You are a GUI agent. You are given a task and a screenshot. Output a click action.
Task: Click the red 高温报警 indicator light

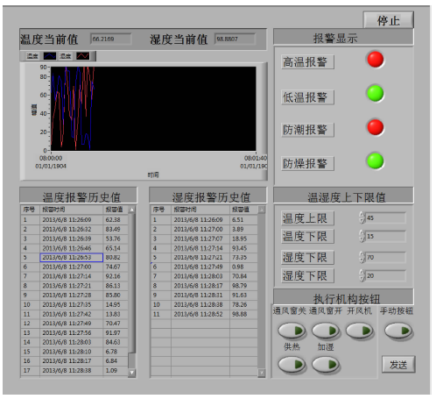tap(376, 60)
